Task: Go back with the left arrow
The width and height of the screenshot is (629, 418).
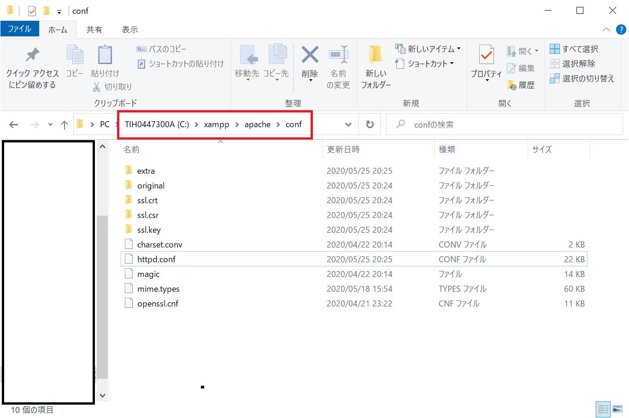Action: 14,124
